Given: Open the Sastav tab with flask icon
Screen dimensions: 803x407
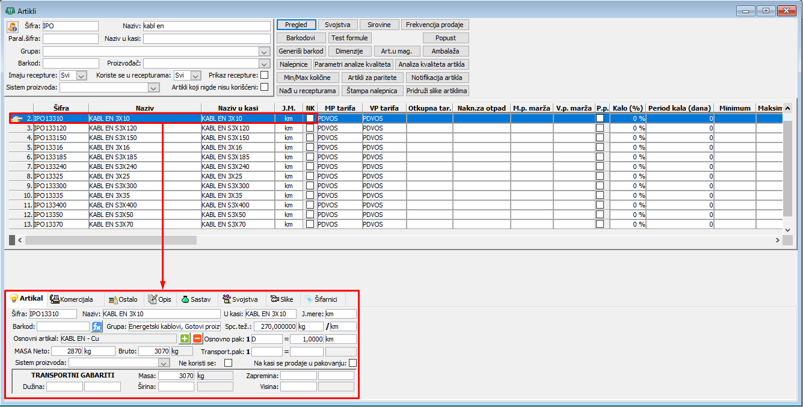Looking at the screenshot, I should pos(196,299).
